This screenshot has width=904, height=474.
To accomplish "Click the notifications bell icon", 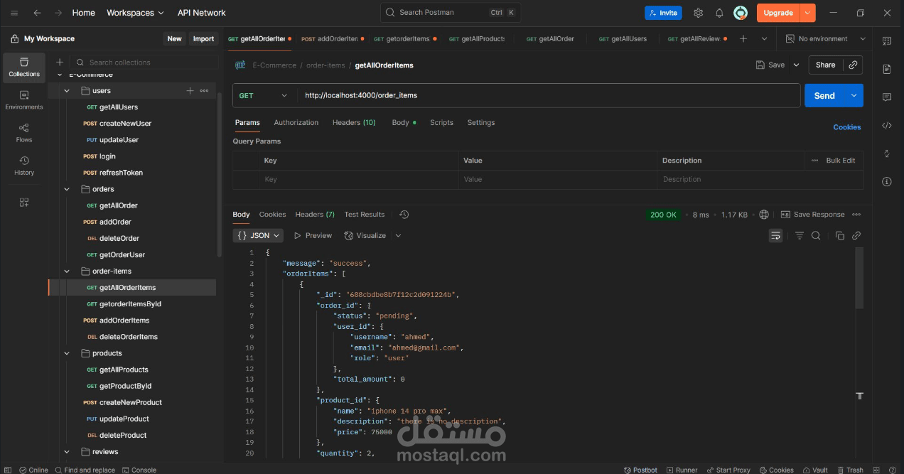I will (x=719, y=13).
